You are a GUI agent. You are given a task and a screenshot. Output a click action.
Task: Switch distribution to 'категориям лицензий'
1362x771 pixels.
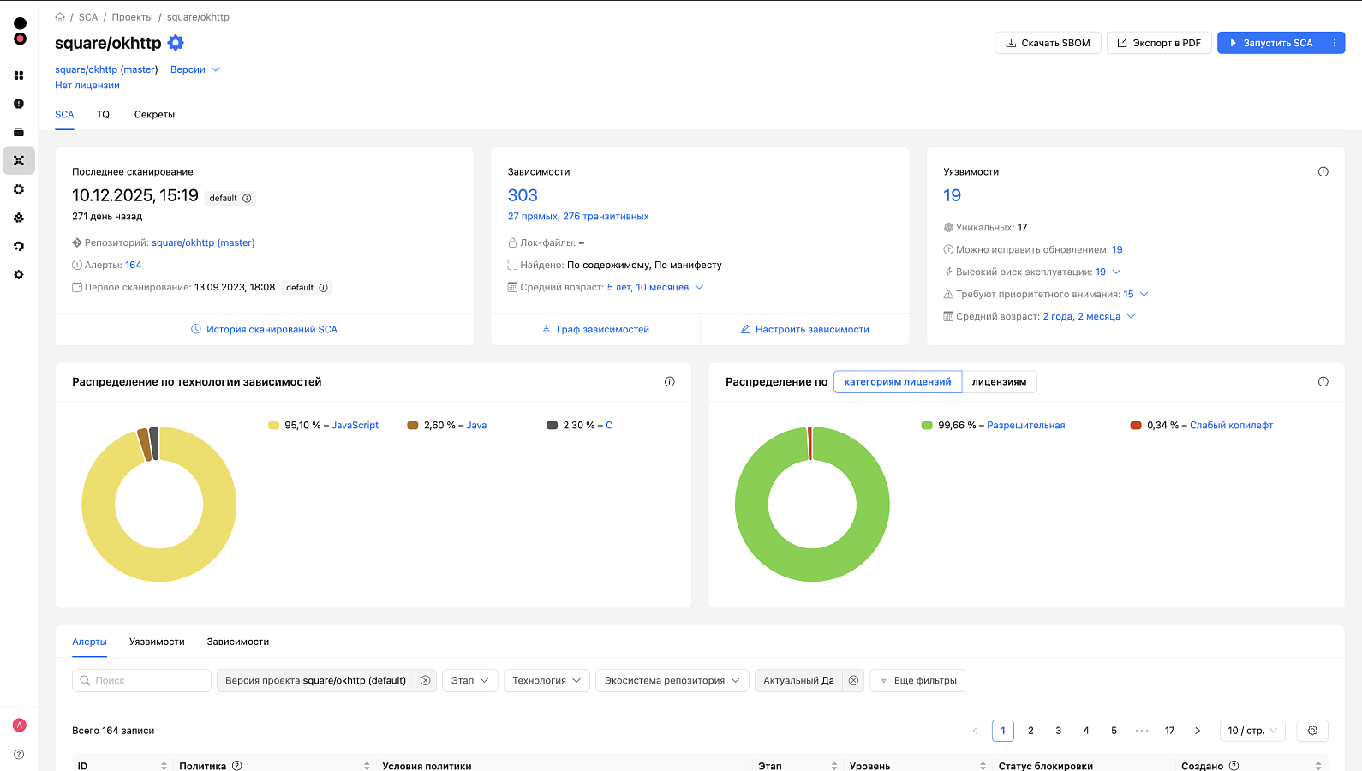point(898,382)
